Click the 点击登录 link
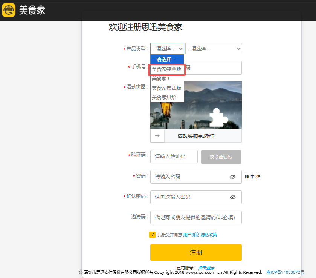Screen dimensions: 316x278 [206, 268]
